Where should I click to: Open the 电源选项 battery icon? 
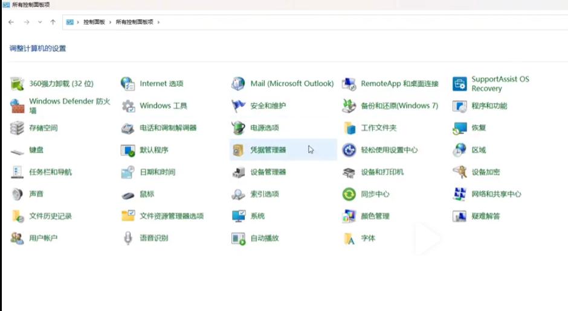coord(238,128)
